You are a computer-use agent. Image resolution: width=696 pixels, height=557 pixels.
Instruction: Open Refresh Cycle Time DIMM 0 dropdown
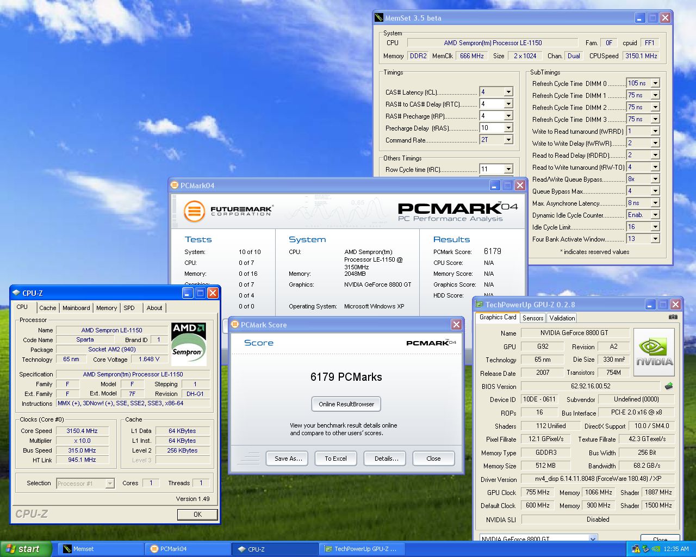coord(655,83)
